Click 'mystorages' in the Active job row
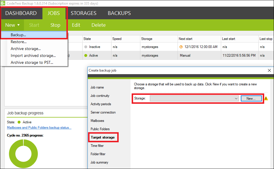 150,55
